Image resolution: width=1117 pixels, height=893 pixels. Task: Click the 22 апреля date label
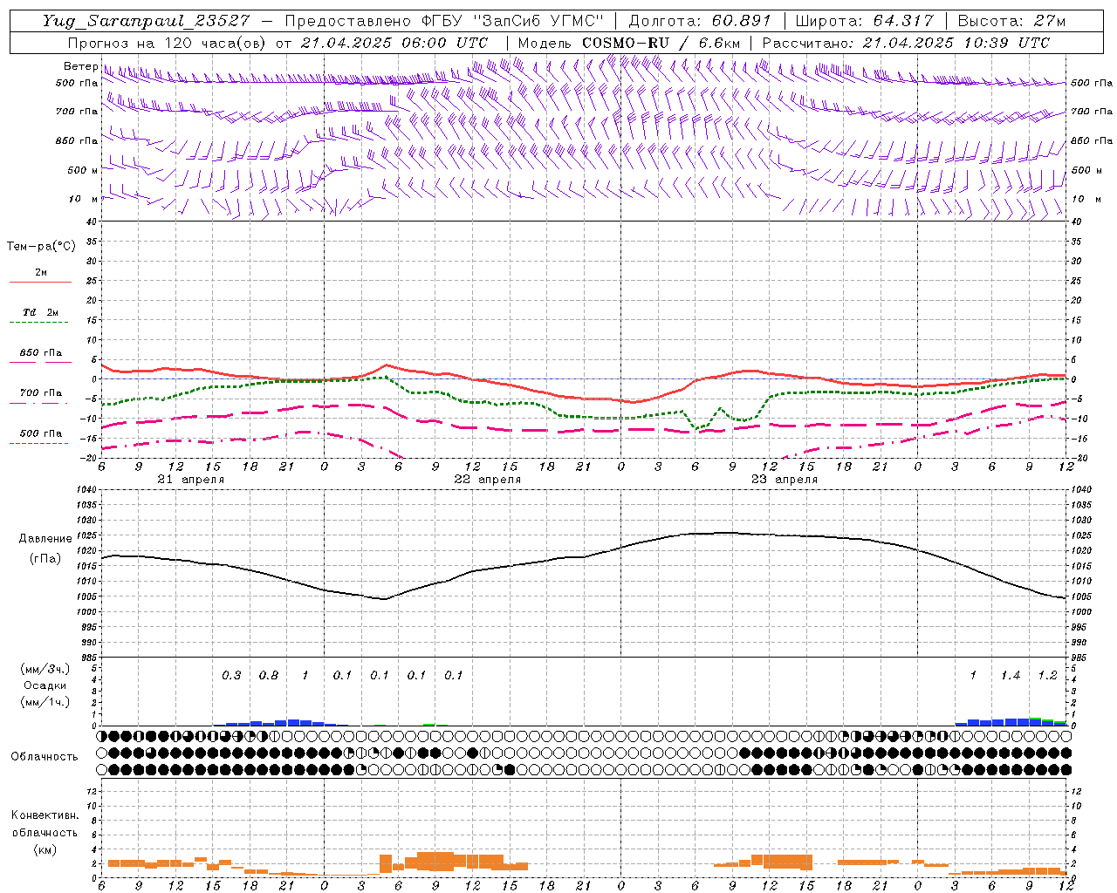(488, 480)
